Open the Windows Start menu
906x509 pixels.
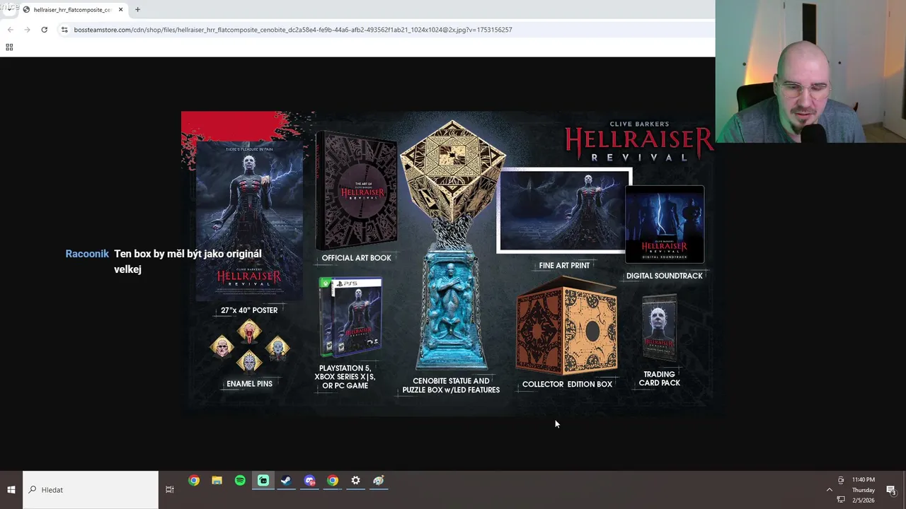(11, 490)
